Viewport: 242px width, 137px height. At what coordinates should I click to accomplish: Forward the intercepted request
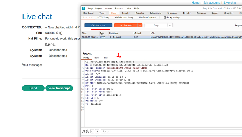126,25
